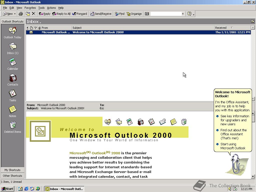This screenshot has width=256, height=192.
Task: Click the Print toolbar icon
Action: 21,14
